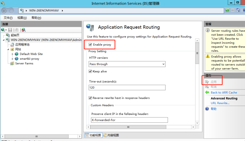Click the 起始页 start page icon
Image resolution: width=245 pixels, height=141 pixels.
8,35
